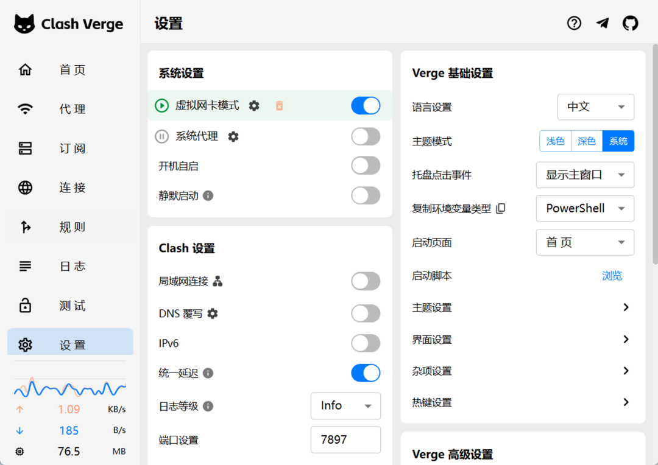The width and height of the screenshot is (658, 465).
Task: Enable the DNS 覆写 switch
Action: [x=366, y=313]
